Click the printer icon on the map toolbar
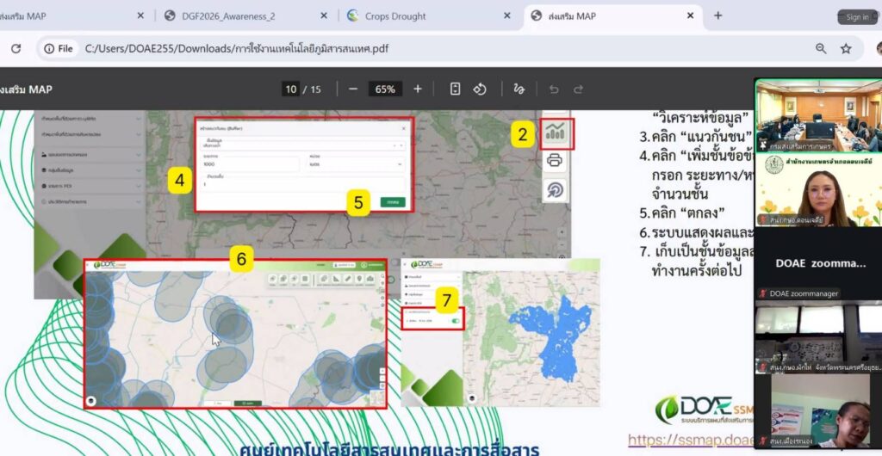The width and height of the screenshot is (882, 456). tap(555, 160)
